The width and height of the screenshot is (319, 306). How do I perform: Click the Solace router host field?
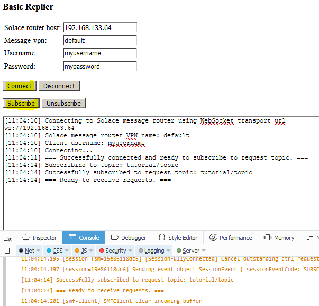(99, 27)
